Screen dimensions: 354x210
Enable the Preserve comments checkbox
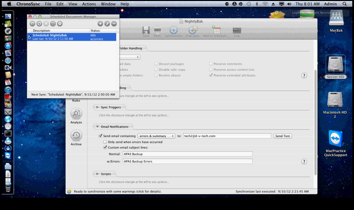point(211,64)
